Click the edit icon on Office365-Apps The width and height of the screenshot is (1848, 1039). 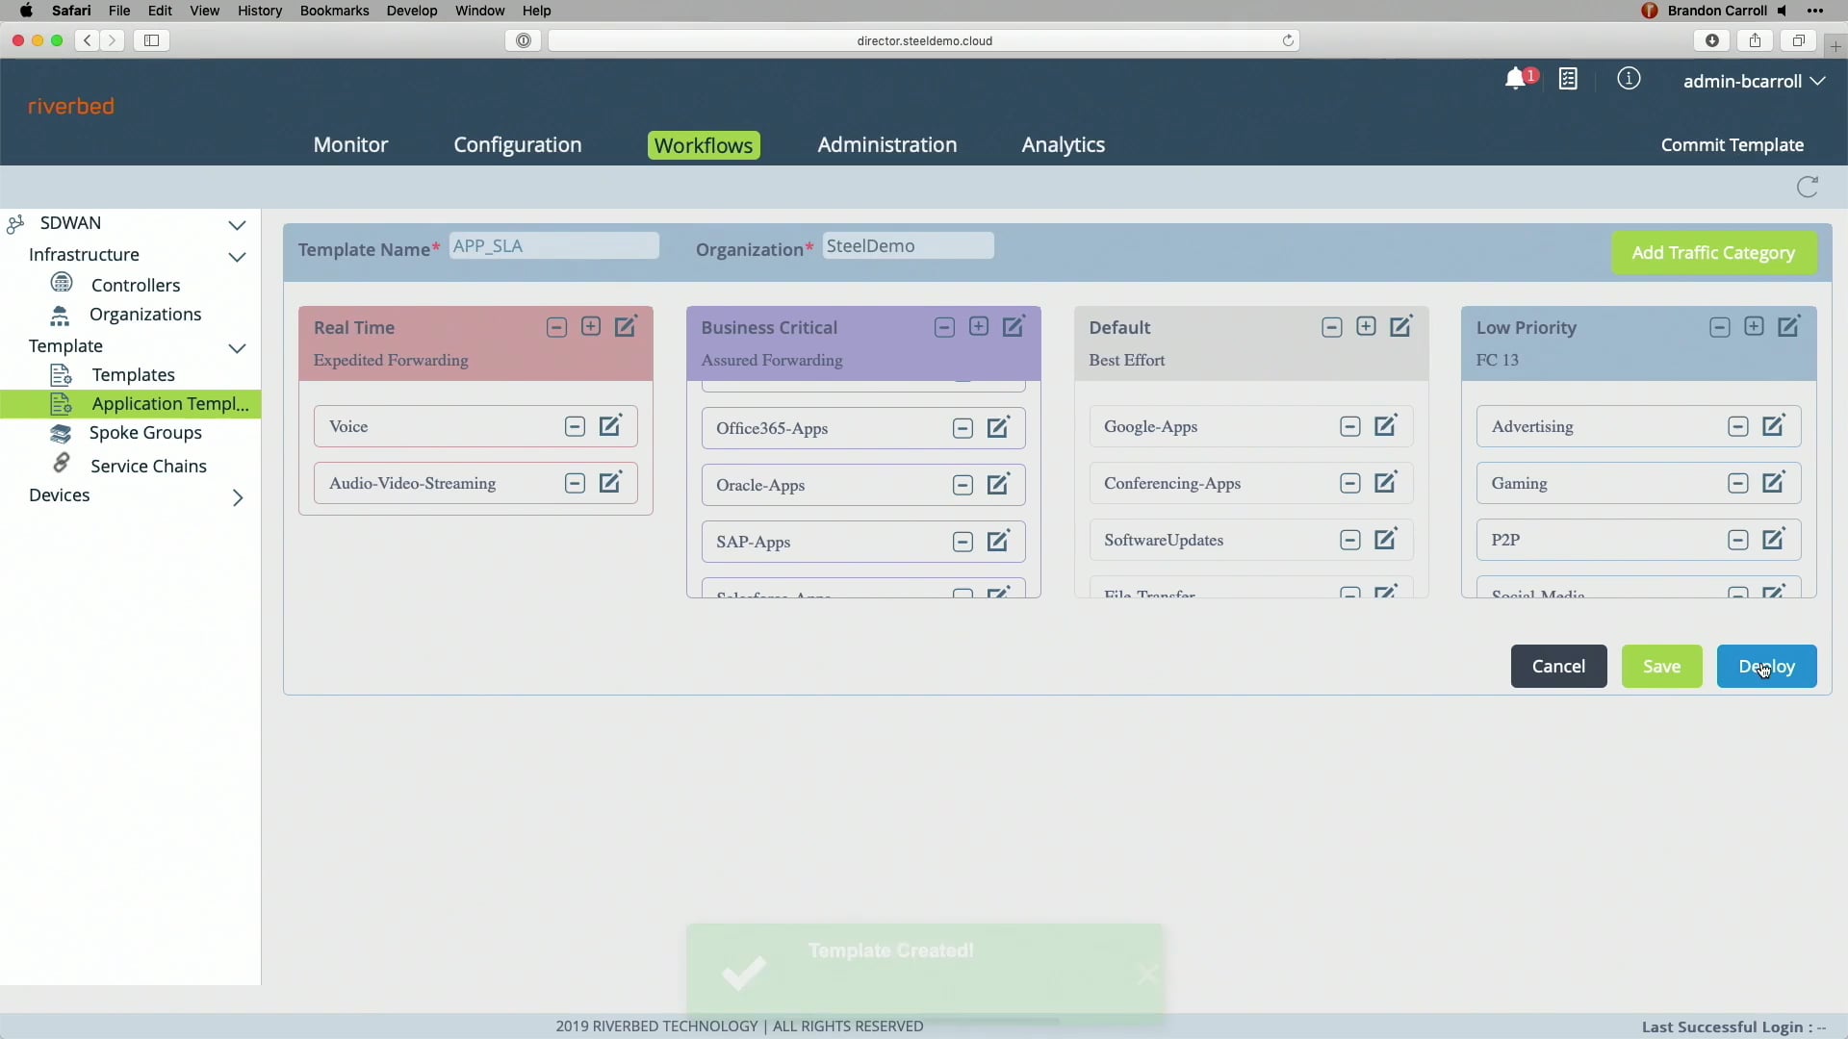pyautogui.click(x=999, y=427)
